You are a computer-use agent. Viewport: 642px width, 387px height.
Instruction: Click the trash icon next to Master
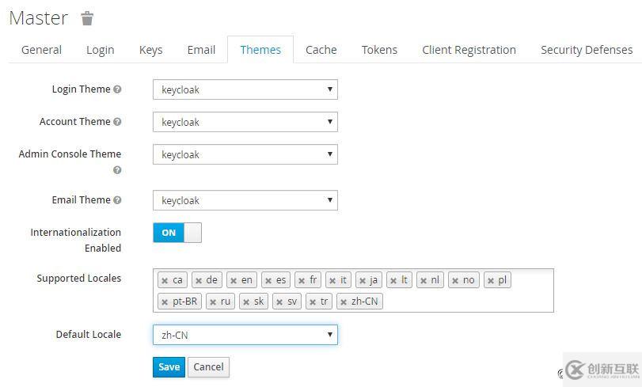(x=87, y=18)
